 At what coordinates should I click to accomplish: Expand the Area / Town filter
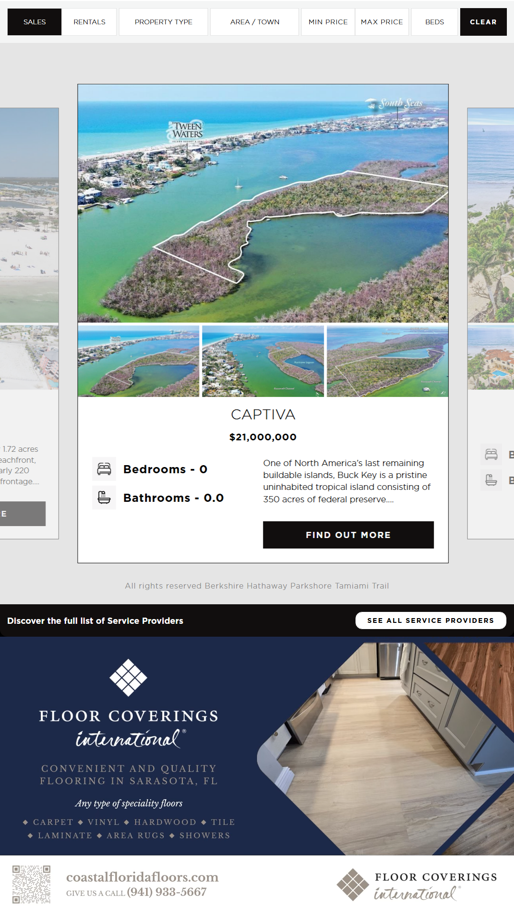255,22
